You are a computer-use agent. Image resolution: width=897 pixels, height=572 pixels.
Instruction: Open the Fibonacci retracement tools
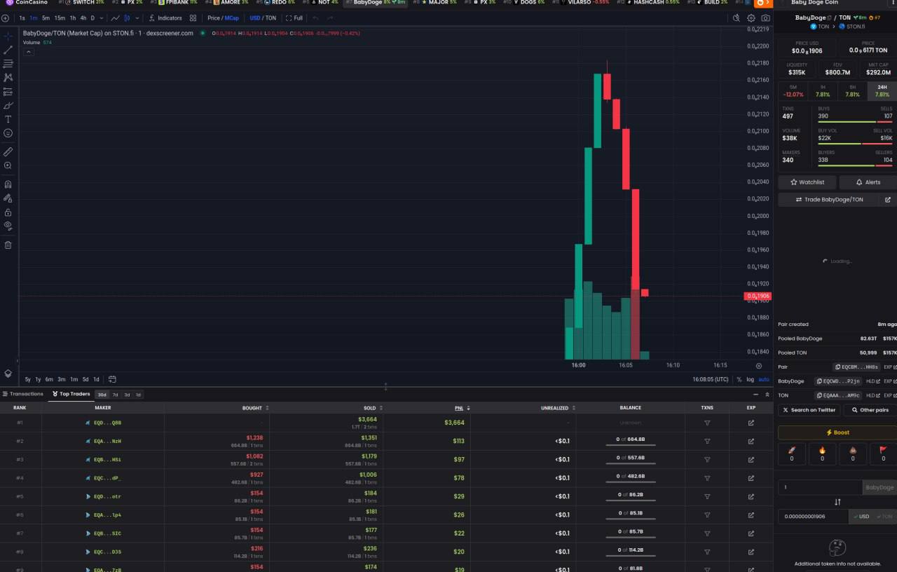click(x=8, y=64)
